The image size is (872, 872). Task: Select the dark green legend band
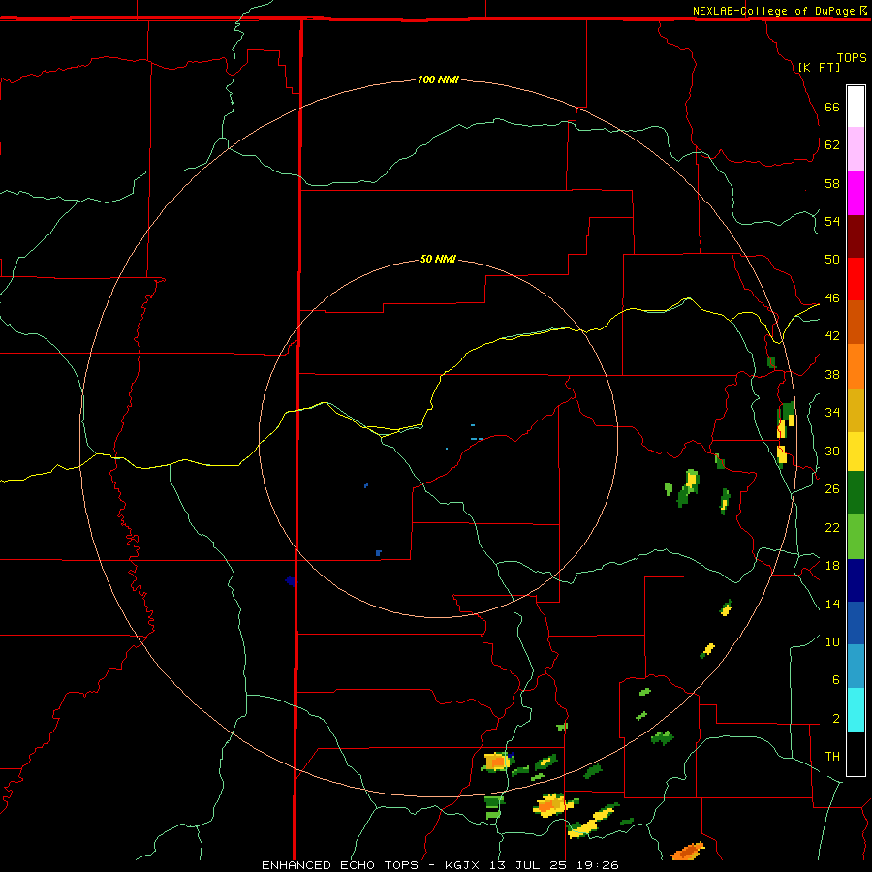[x=856, y=493]
